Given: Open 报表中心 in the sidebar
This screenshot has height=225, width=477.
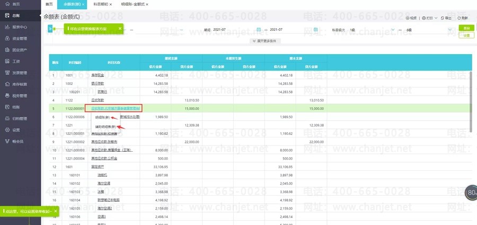Looking at the screenshot, I should (x=20, y=27).
